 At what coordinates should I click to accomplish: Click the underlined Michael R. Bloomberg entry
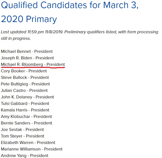pos(33,64)
